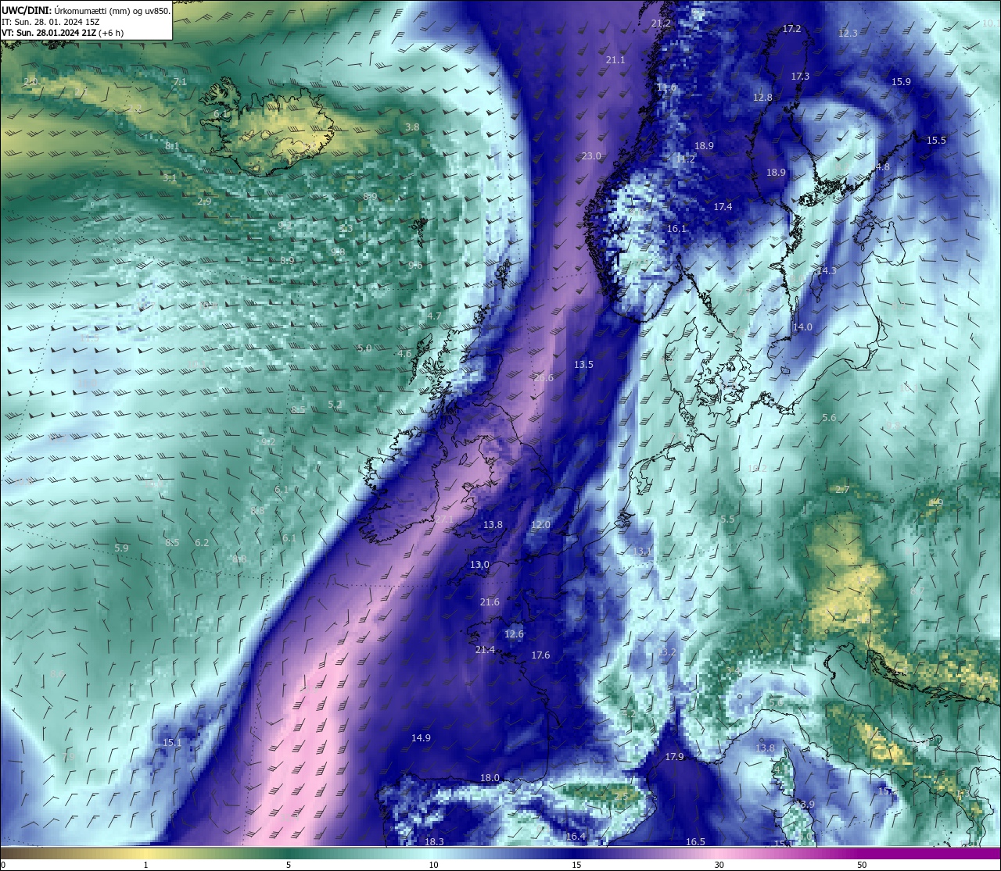1001x871 pixels.
Task: Click the 12.6 value label
Action: [x=514, y=634]
